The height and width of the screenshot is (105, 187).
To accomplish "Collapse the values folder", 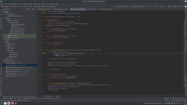I will click(x=6, y=50).
